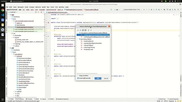Enable the Copy JavaDoc checkbox
Image resolution: width=182 pixels, height=102 pixels.
pos(78,76)
